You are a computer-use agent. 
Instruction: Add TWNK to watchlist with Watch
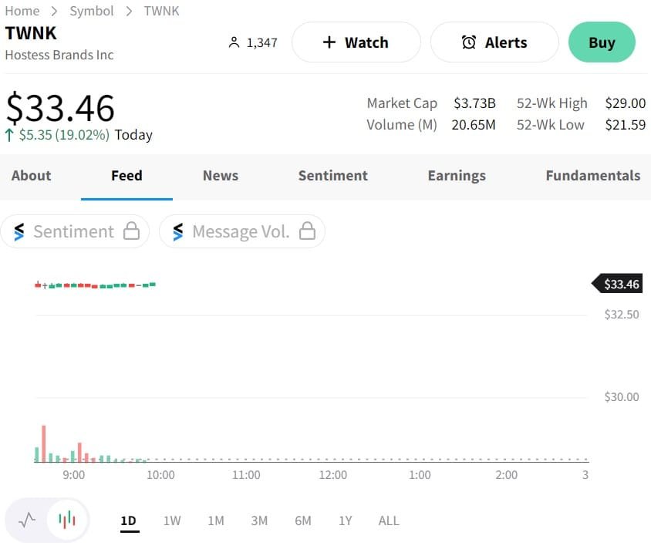pyautogui.click(x=356, y=42)
